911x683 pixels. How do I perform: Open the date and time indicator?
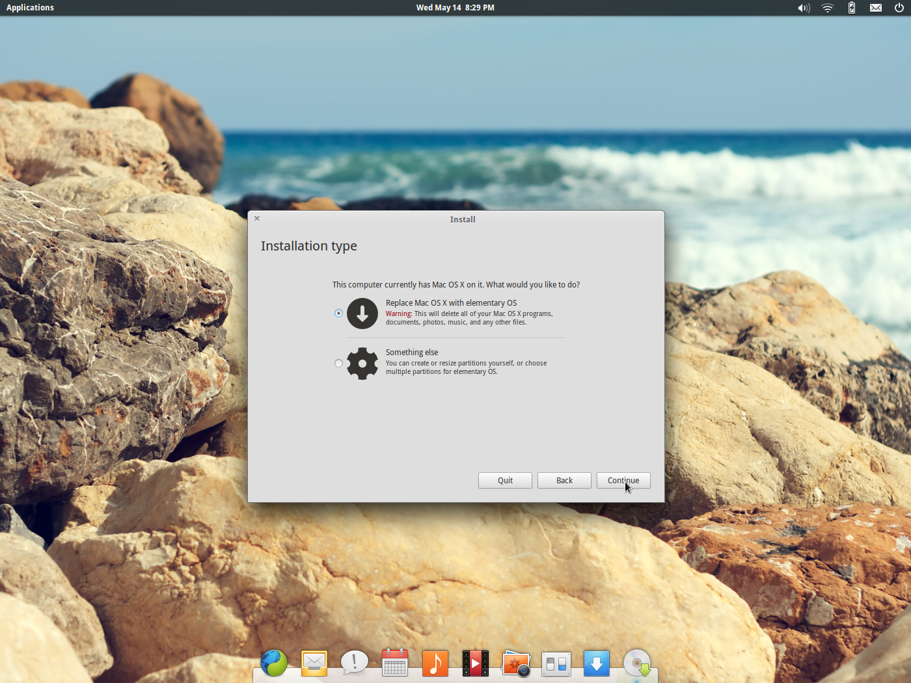point(455,8)
